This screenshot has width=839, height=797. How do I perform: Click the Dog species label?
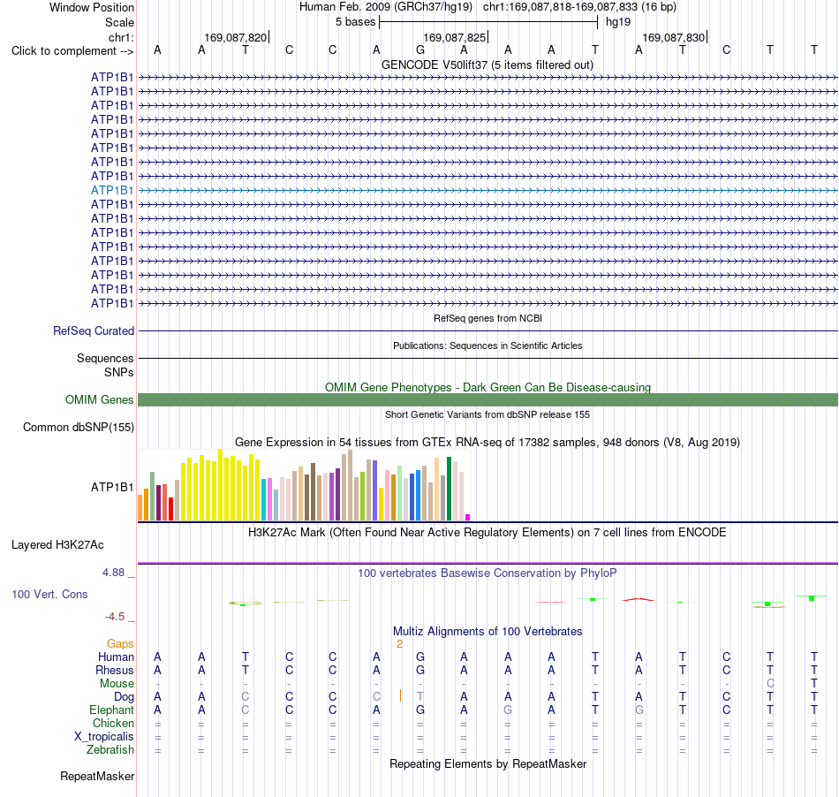click(124, 697)
